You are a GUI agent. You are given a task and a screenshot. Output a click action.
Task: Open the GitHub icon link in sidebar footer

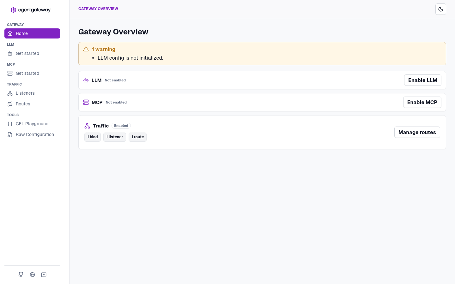click(x=21, y=275)
